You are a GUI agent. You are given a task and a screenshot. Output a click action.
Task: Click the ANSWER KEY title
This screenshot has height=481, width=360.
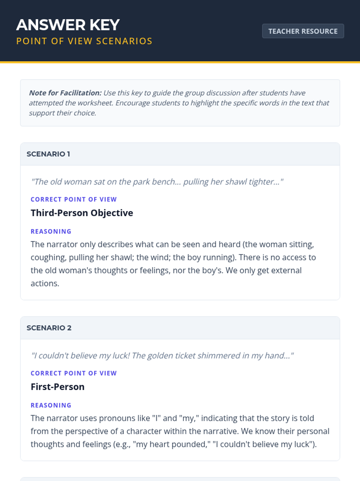(x=68, y=25)
